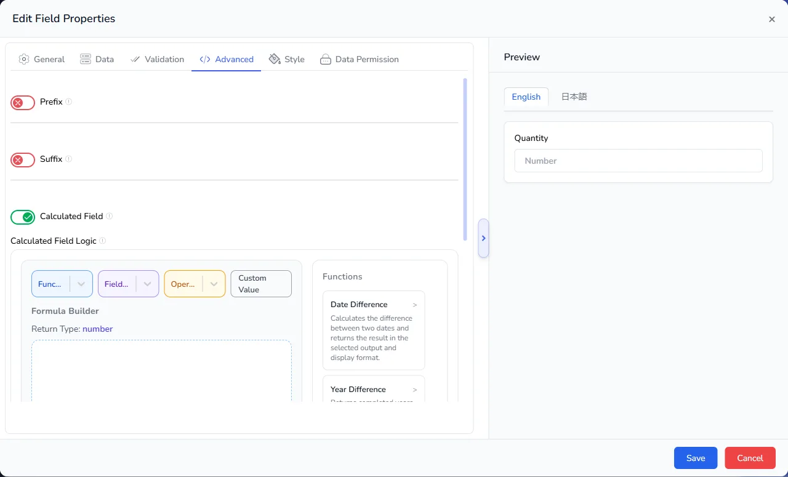788x477 pixels.
Task: Click the vertical scrollbar in Advanced panel
Action: click(x=465, y=159)
